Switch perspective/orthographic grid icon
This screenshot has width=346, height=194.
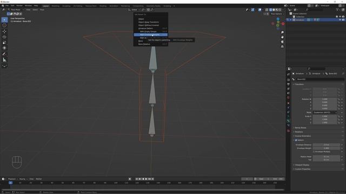coord(282,46)
